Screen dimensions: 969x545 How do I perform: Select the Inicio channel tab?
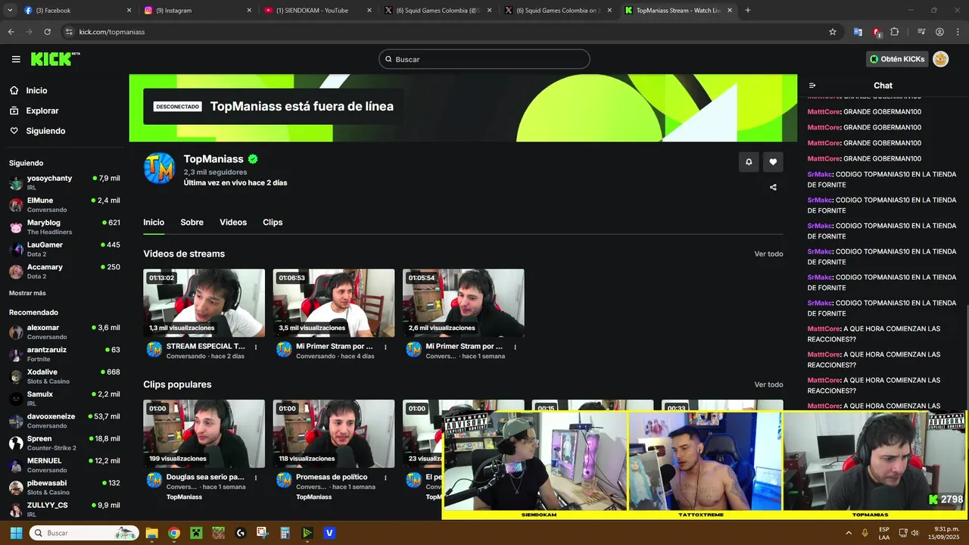click(x=154, y=223)
